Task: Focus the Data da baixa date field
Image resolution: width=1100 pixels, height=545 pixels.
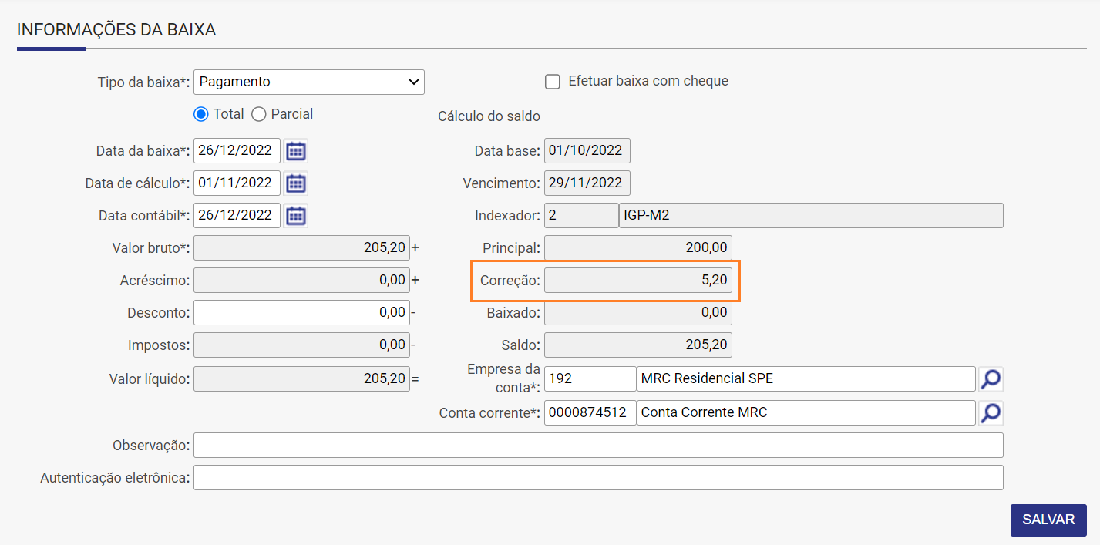Action: pos(237,151)
